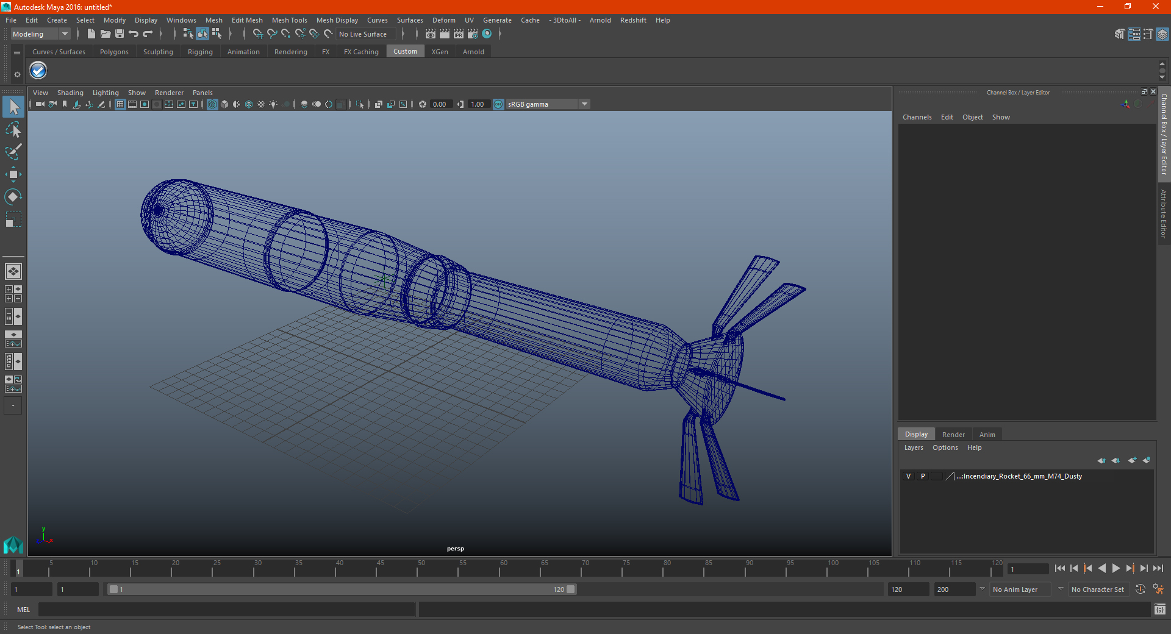The height and width of the screenshot is (634, 1171).
Task: Open the Modeling menu set dropdown
Action: [x=40, y=34]
